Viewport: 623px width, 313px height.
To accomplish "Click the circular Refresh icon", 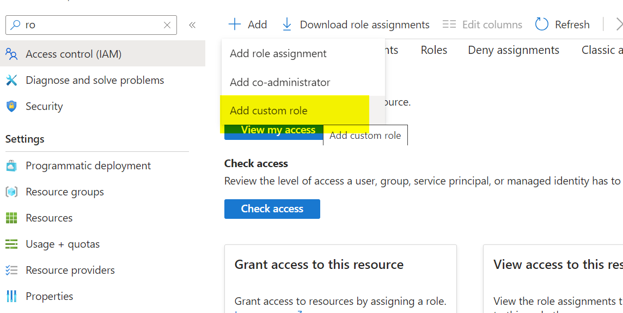I will (541, 24).
